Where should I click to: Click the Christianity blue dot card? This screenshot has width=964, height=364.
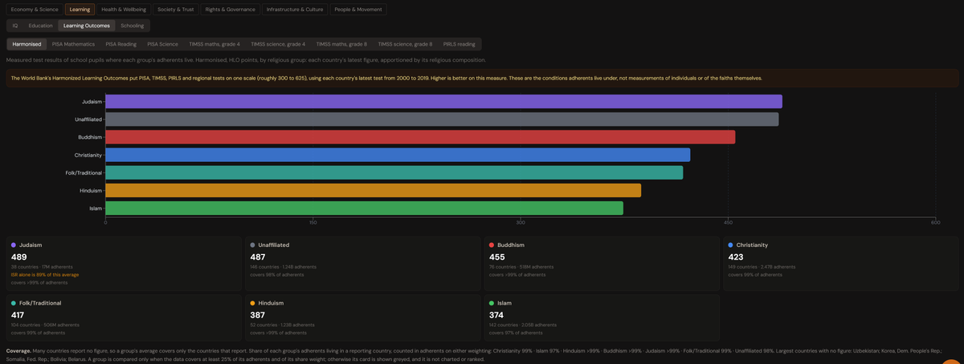tap(840, 263)
